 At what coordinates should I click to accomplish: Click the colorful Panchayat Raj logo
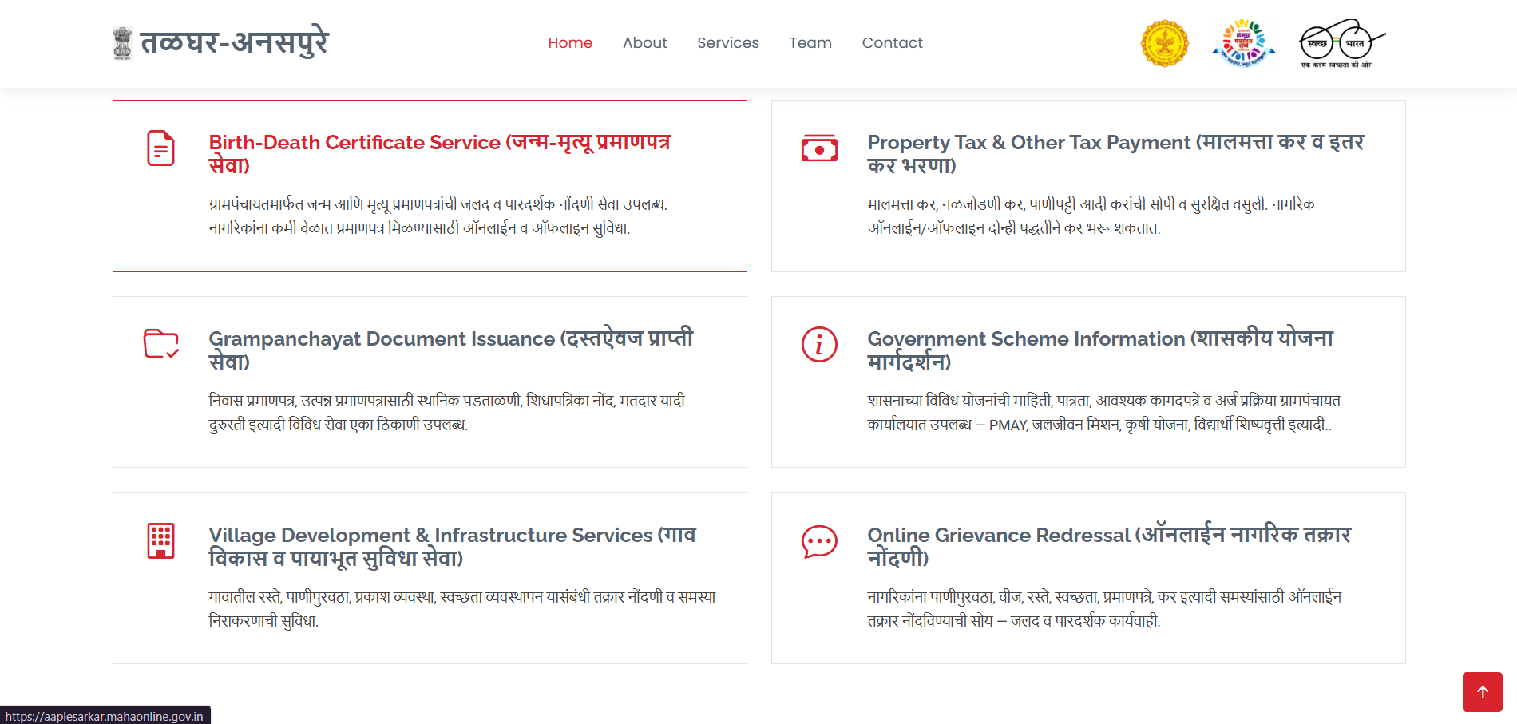[x=1243, y=43]
